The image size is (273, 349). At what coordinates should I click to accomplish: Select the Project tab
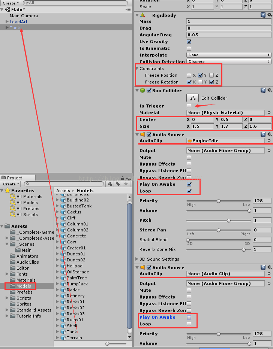(18, 177)
